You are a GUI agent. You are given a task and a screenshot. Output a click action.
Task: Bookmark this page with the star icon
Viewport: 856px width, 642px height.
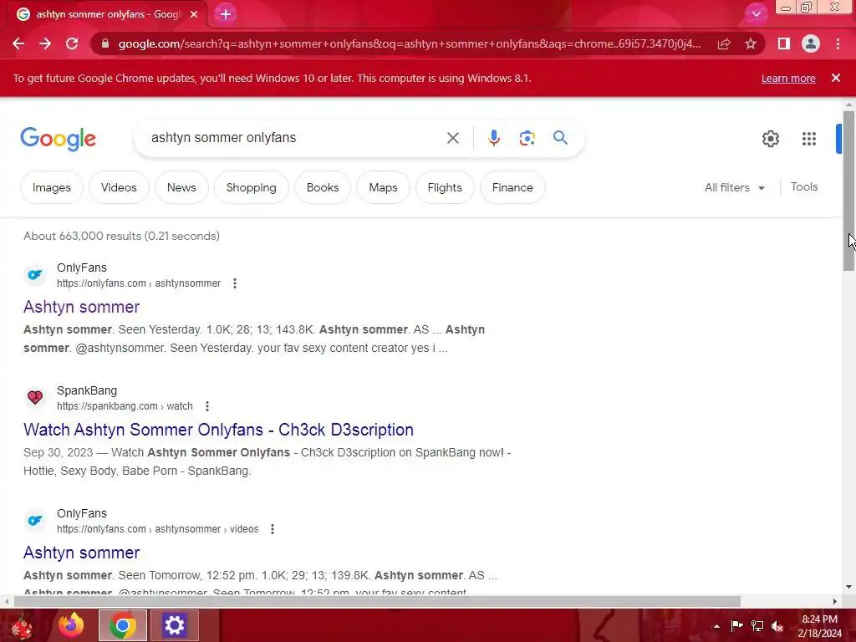[x=751, y=43]
